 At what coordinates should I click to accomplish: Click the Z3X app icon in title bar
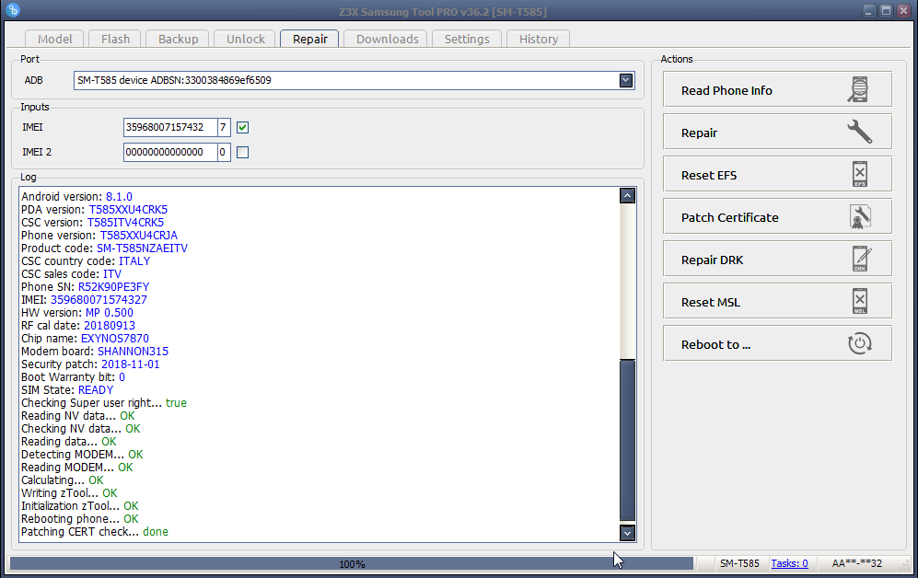[x=13, y=10]
